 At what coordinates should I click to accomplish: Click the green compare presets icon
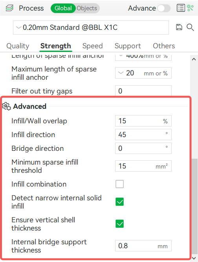pos(190,8)
